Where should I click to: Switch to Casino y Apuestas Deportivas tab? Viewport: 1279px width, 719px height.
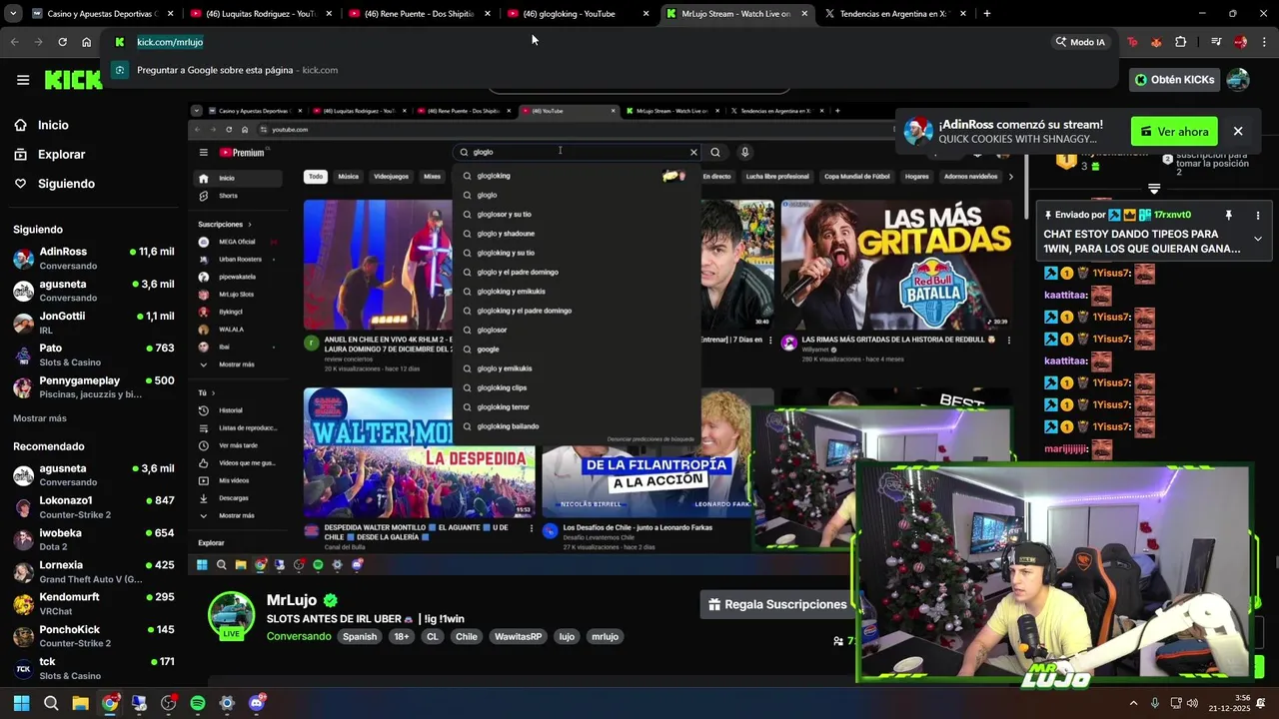pos(101,14)
